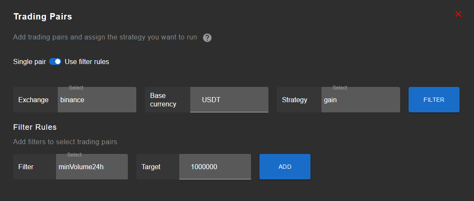The height and width of the screenshot is (201, 474).
Task: Select the 'Use filter rules' label
Action: click(x=87, y=62)
